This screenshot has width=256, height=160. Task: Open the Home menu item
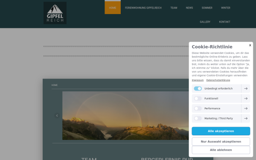click(113, 8)
